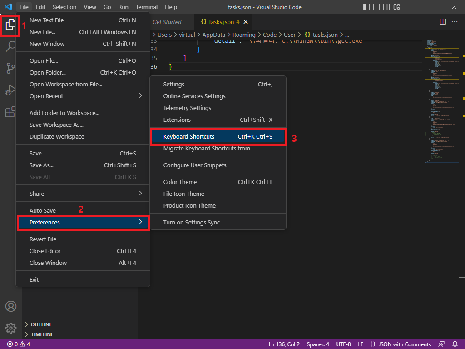The height and width of the screenshot is (349, 465).
Task: Click Ln 136, Col 2 status entry
Action: [x=284, y=344]
